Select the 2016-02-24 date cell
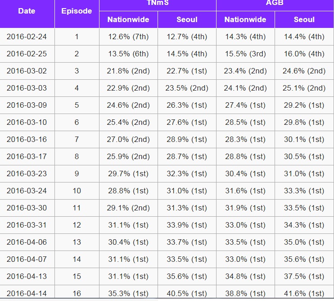This screenshot has width=334, height=301. (x=27, y=37)
